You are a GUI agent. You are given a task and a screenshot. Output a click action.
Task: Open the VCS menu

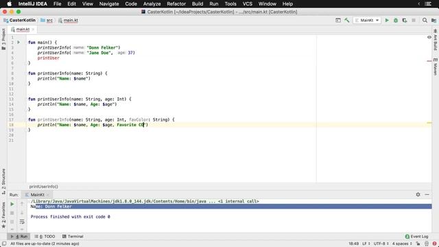247,4
